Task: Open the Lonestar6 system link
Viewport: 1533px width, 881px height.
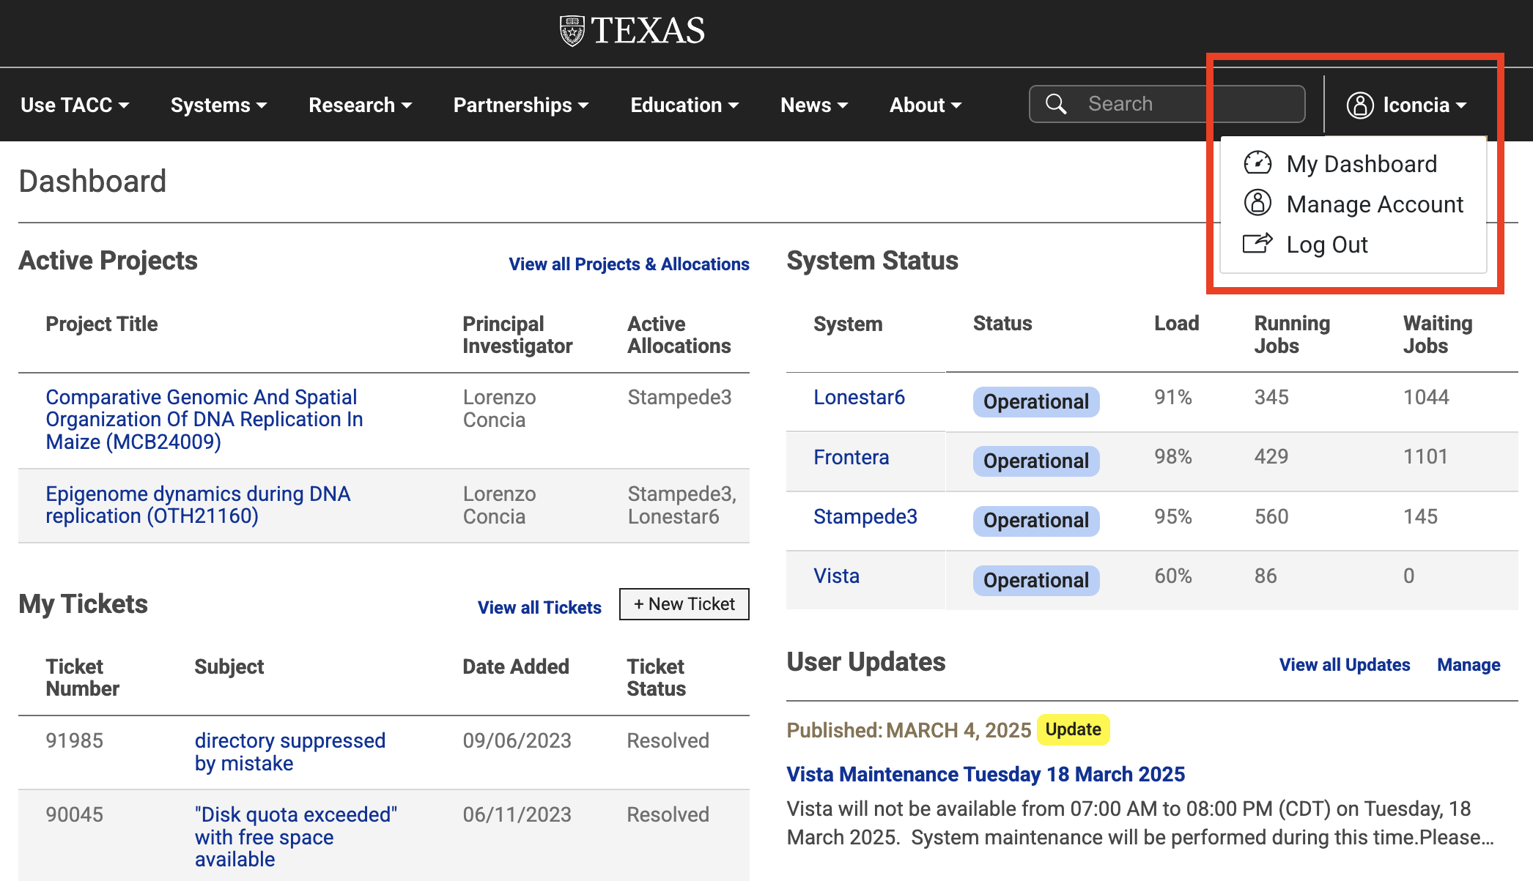Action: click(859, 397)
